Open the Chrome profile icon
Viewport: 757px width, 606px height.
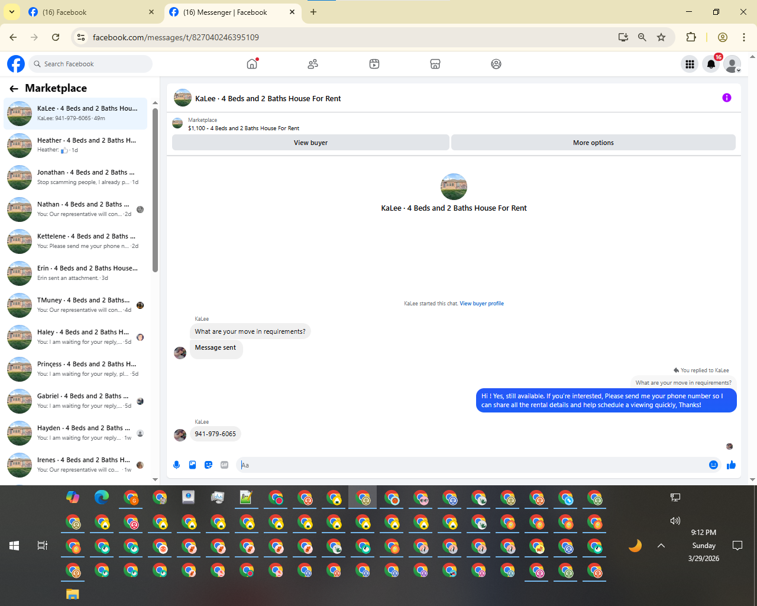tap(722, 37)
